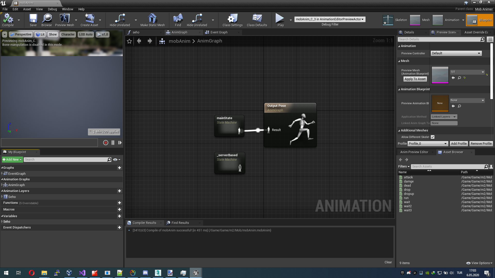Screen dimensions: 495x278
Task: Step forward the preview playback
Action: (x=120, y=143)
